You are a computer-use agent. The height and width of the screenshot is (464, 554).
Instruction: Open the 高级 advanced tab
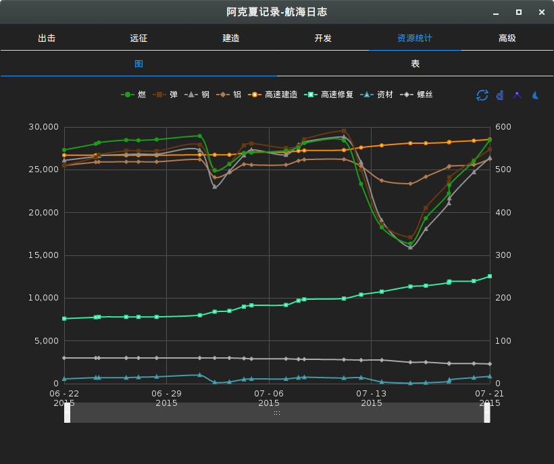tap(507, 38)
